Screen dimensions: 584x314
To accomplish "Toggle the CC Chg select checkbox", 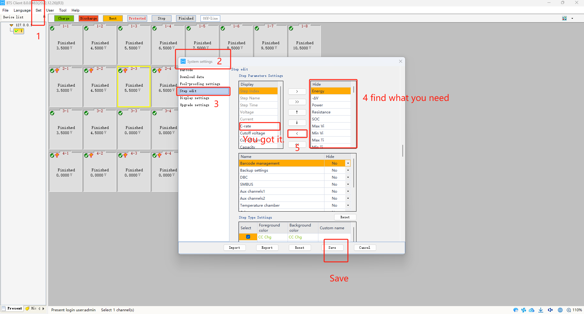I will click(x=248, y=237).
